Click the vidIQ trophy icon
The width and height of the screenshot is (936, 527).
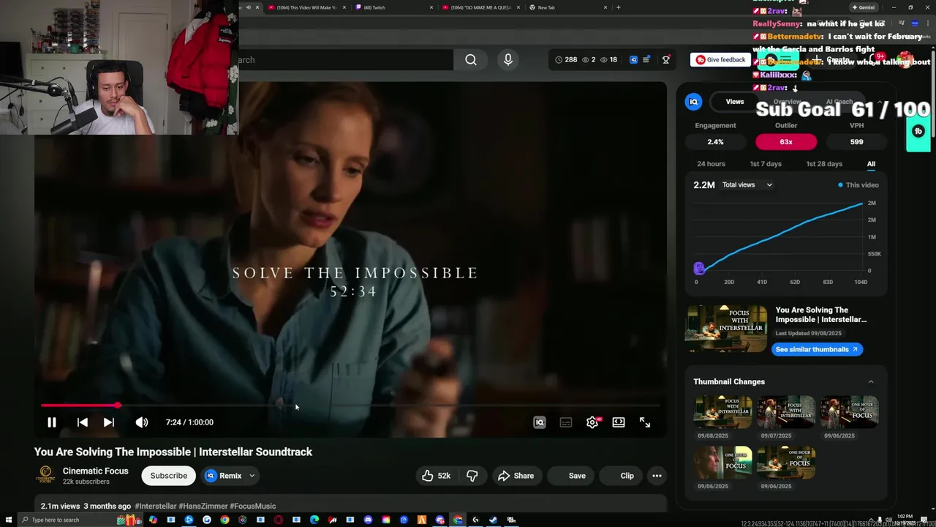pyautogui.click(x=666, y=60)
